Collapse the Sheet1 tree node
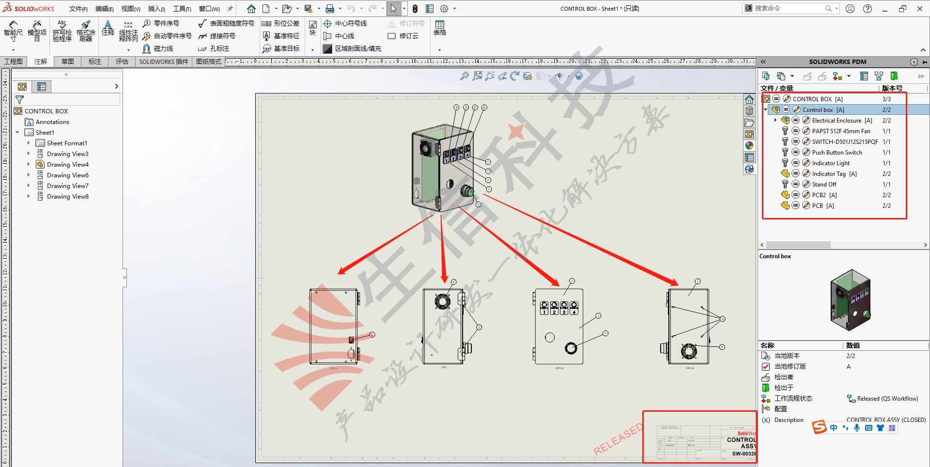The height and width of the screenshot is (467, 930). pos(17,132)
